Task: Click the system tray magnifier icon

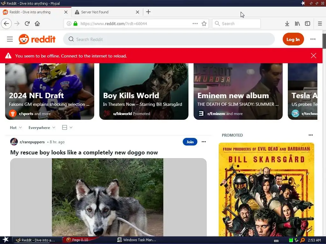Action: [x=303, y=240]
